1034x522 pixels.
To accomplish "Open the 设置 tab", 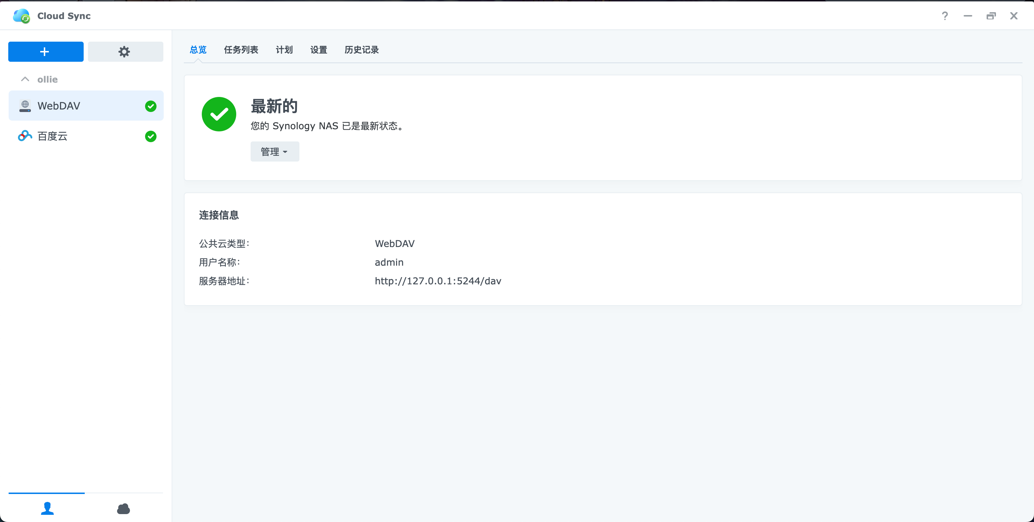I will [319, 49].
